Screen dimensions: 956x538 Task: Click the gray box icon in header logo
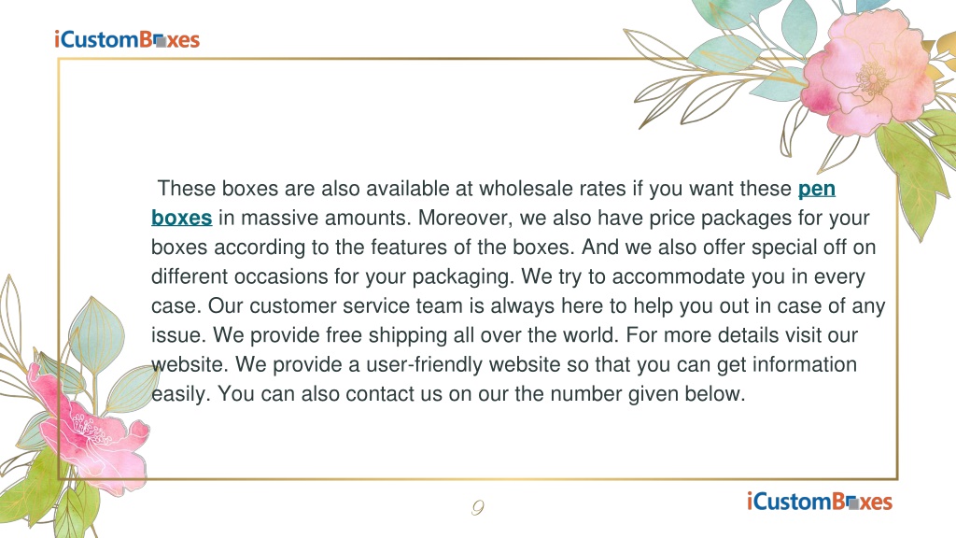tap(161, 41)
